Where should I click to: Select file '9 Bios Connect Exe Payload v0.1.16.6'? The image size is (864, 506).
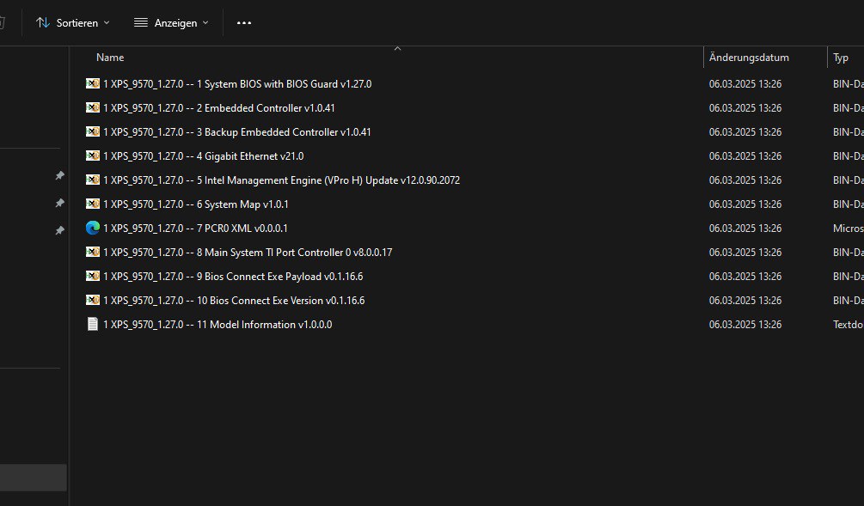[233, 277]
